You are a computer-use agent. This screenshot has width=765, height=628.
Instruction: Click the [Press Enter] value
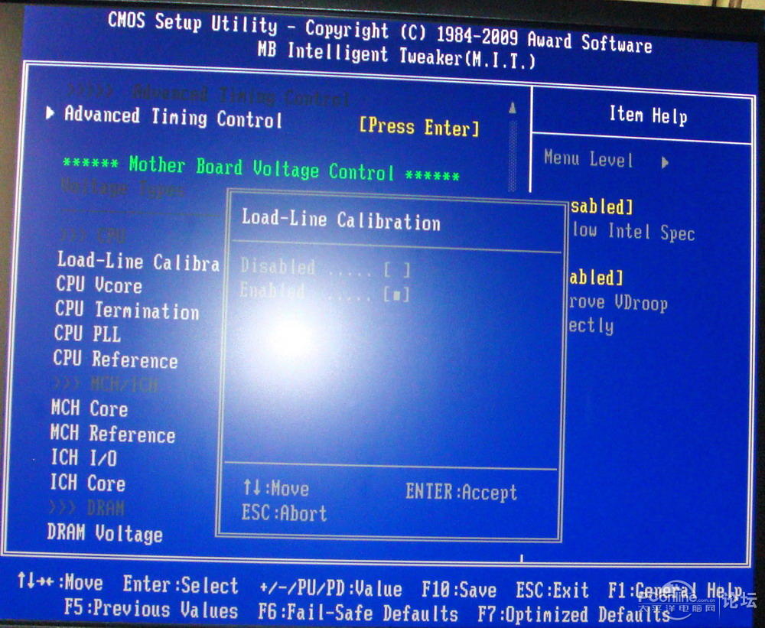(418, 127)
